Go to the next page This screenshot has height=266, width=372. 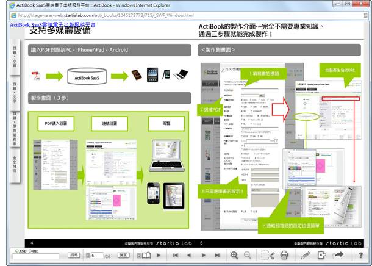(x=203, y=255)
